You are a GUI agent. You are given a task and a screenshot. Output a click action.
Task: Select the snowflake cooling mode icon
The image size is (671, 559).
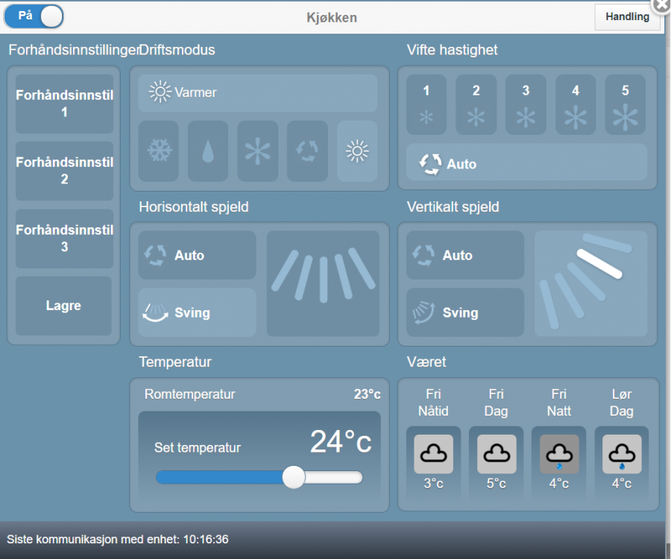click(158, 151)
